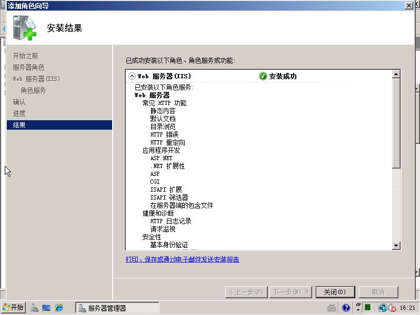Open the print, save or email report link
420x315 pixels.
183,259
